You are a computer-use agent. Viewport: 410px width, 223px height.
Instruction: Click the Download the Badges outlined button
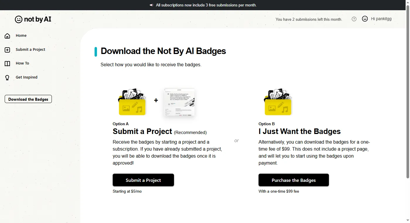click(x=28, y=99)
